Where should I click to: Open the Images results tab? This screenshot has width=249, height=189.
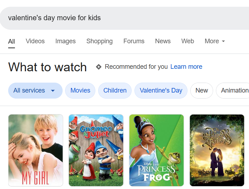tap(65, 41)
